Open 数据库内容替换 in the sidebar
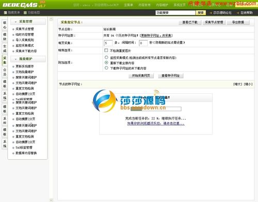Screen dimensions: 258x202 (26, 153)
